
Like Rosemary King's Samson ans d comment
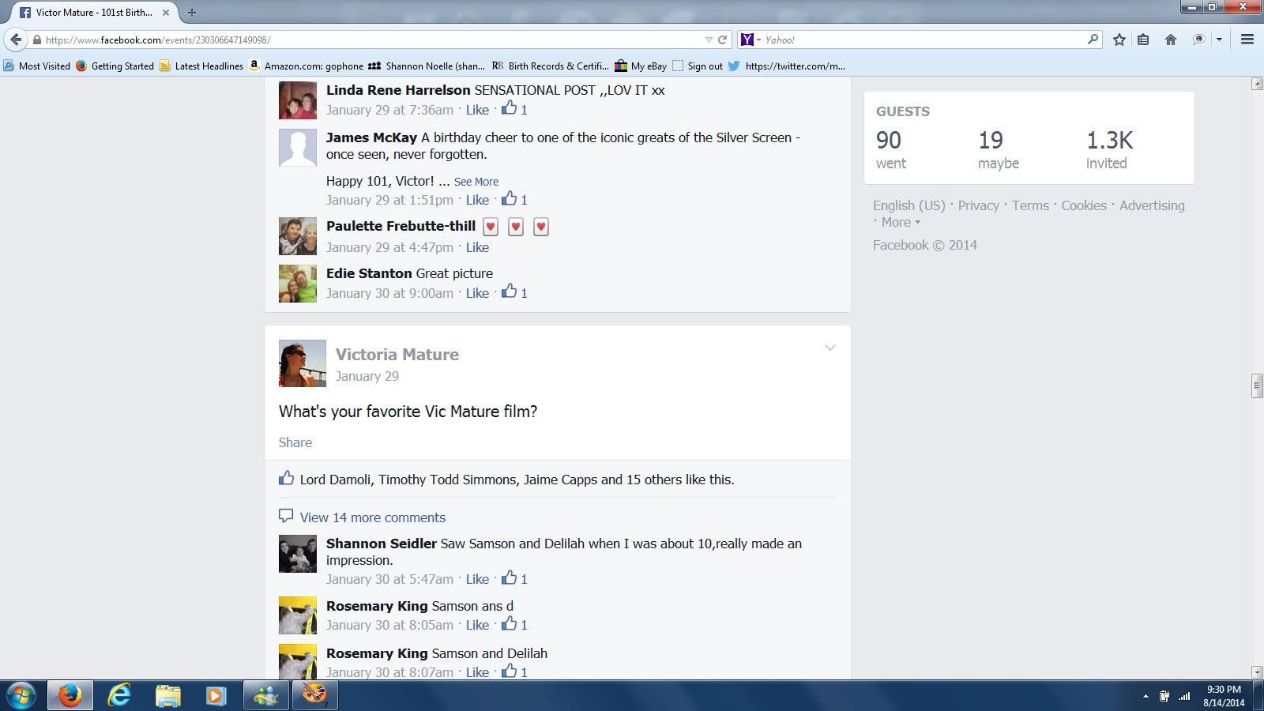click(x=477, y=625)
